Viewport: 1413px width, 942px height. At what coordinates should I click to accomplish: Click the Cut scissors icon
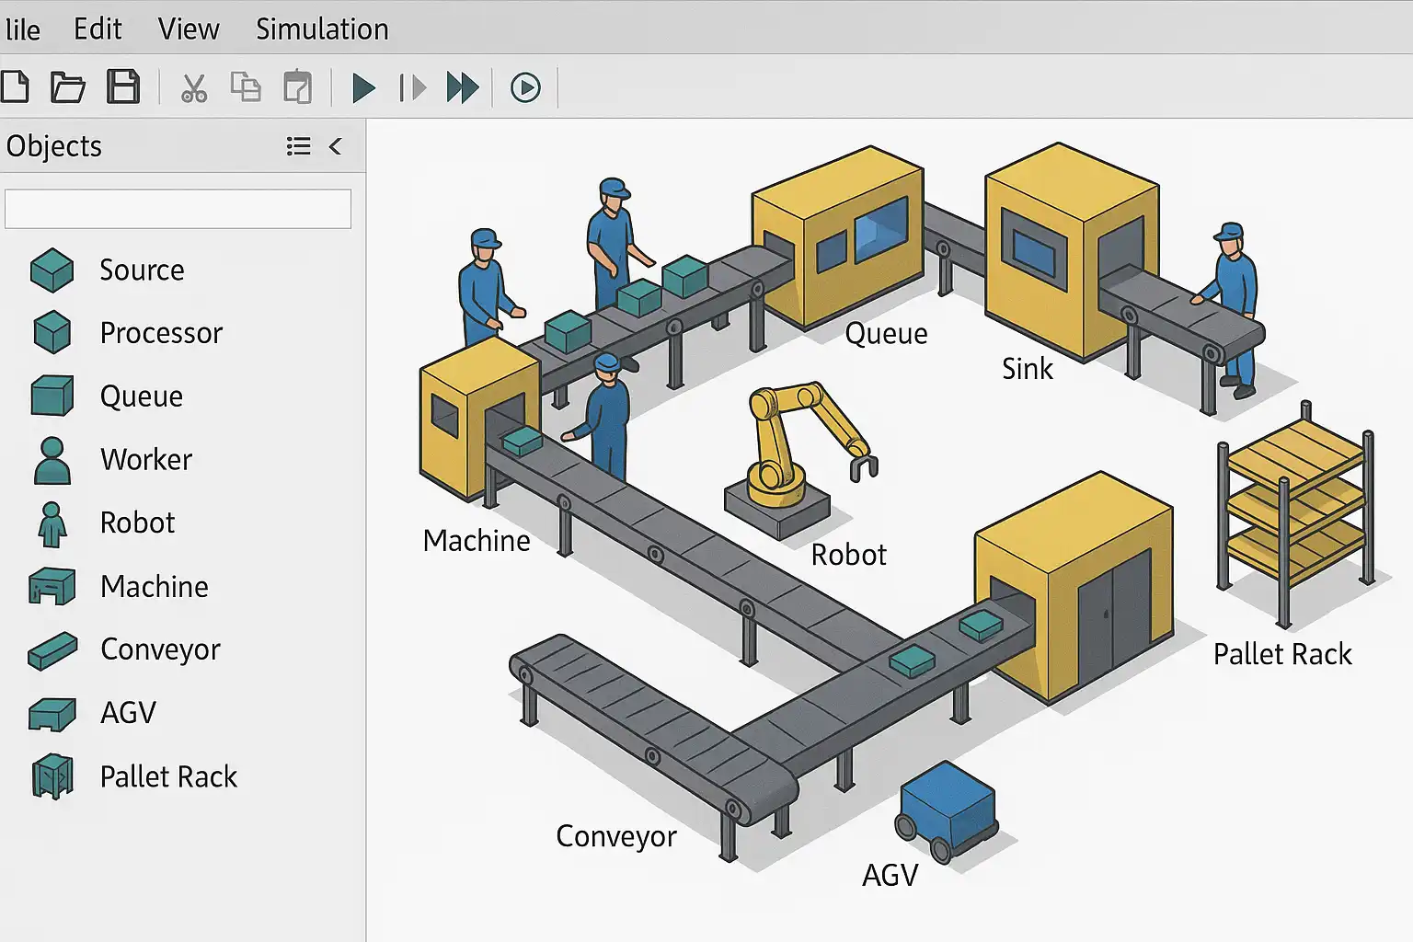click(x=193, y=88)
